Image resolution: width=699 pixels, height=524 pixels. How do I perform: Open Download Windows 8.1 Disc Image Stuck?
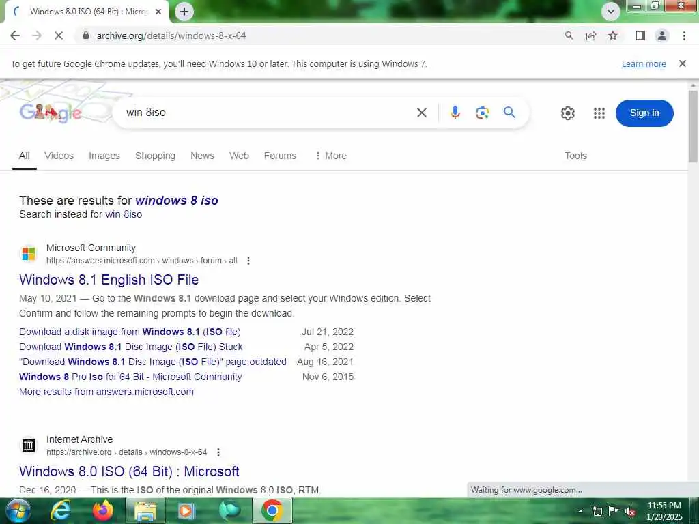(x=131, y=347)
